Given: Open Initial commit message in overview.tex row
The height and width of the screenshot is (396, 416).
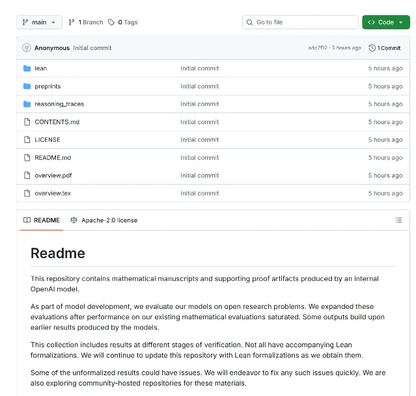Looking at the screenshot, I should 199,193.
